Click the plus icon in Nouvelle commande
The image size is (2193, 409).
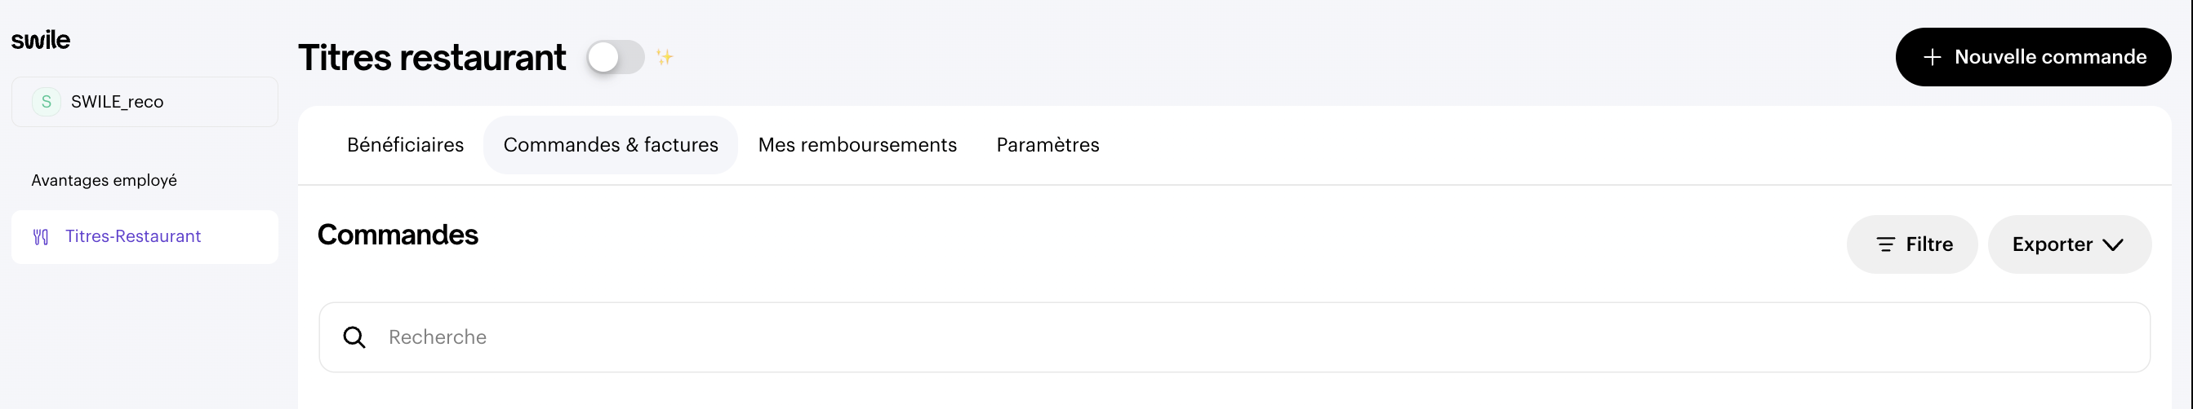1933,57
